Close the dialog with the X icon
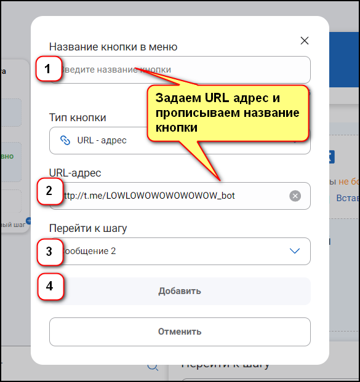 305,41
